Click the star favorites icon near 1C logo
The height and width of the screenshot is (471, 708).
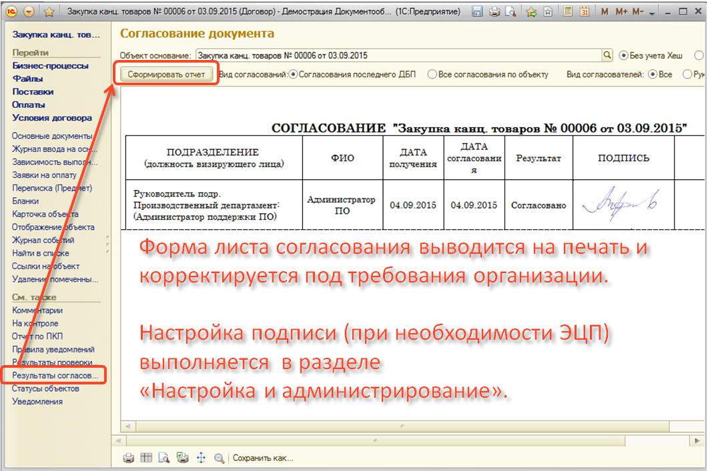click(49, 12)
